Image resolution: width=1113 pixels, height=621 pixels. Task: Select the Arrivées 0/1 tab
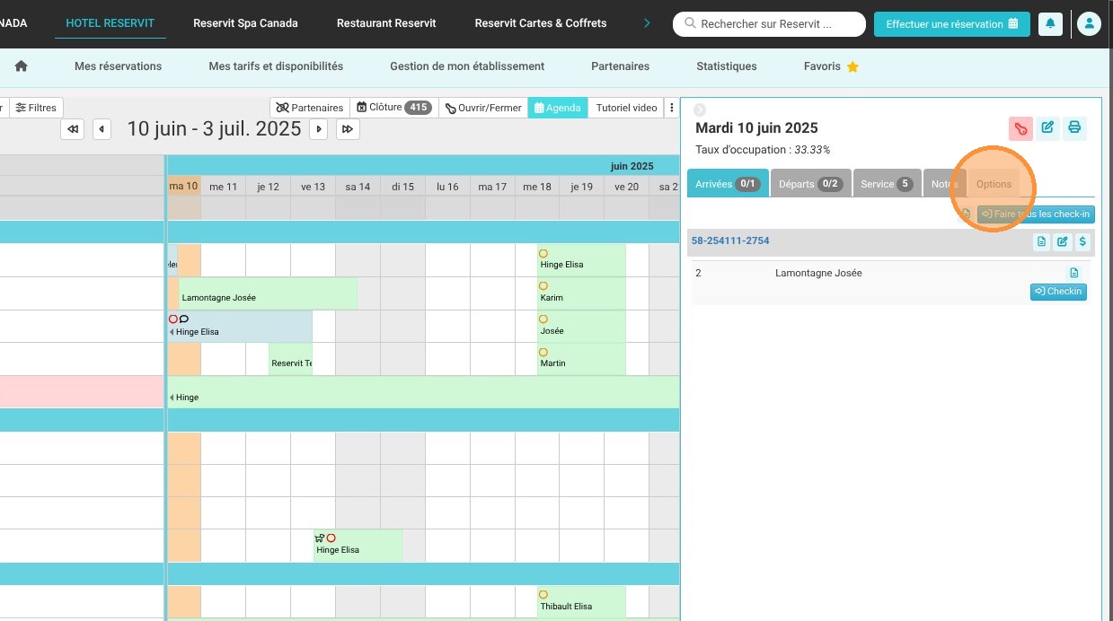click(728, 183)
